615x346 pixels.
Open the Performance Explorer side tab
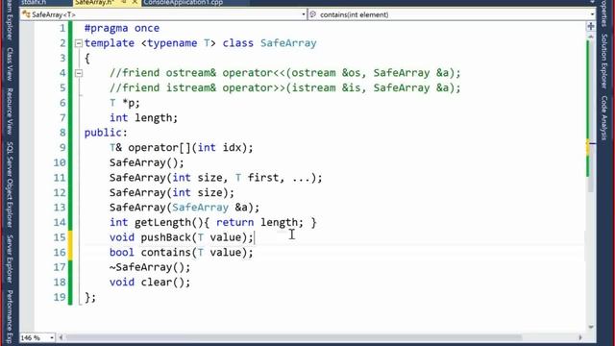point(10,317)
